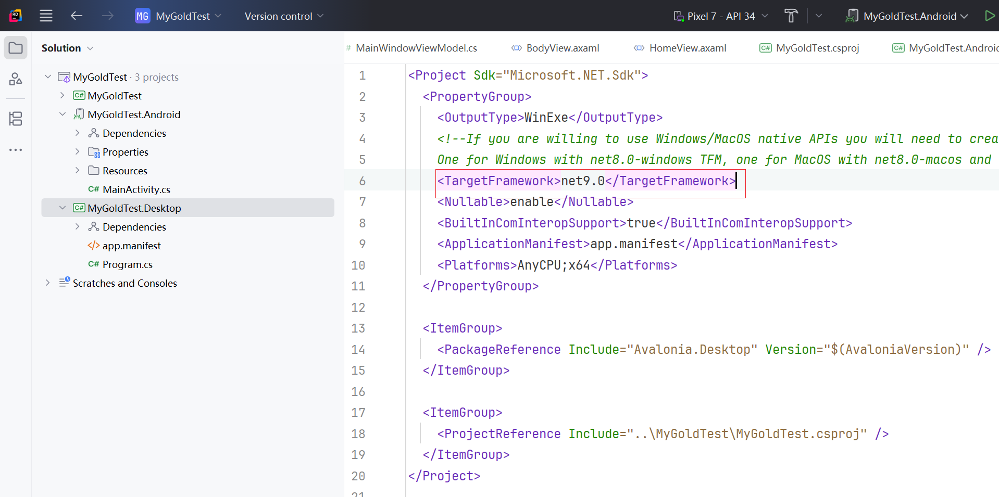Switch to the MainWindowViewModel.cs tab
The height and width of the screenshot is (497, 999).
(x=416, y=48)
